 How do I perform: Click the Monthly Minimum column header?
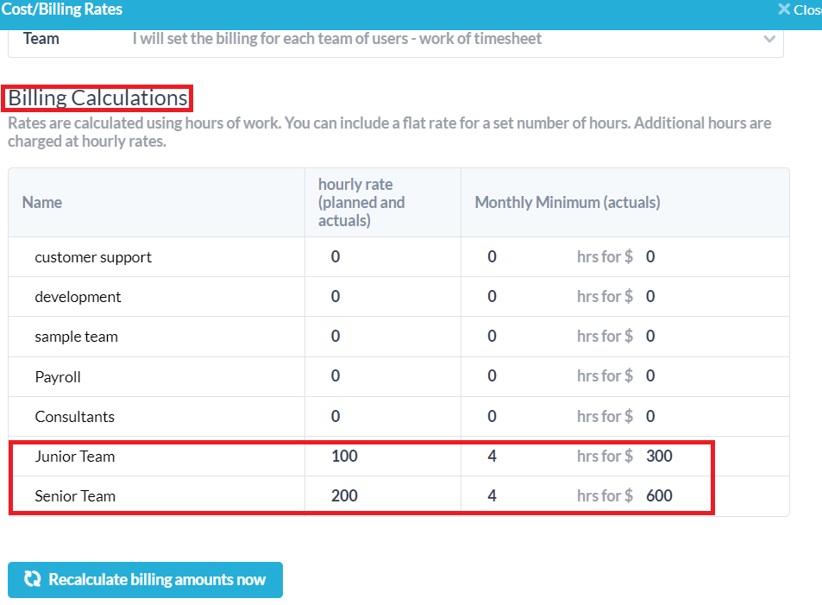click(x=568, y=203)
